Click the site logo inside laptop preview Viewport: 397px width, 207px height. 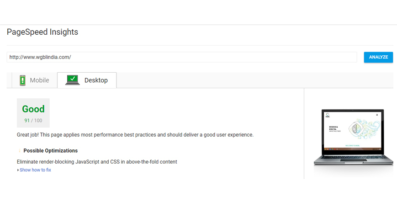point(328,115)
